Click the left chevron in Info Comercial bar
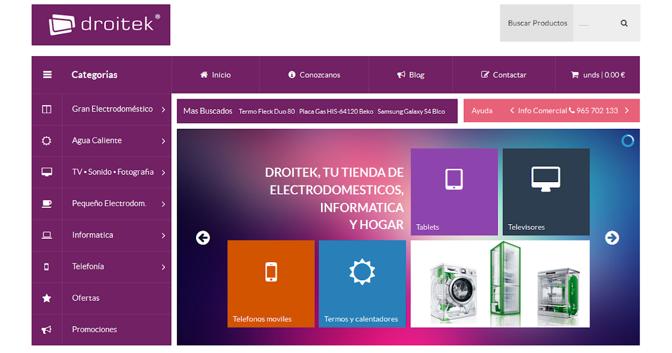This screenshot has height=353, width=672. pos(512,110)
